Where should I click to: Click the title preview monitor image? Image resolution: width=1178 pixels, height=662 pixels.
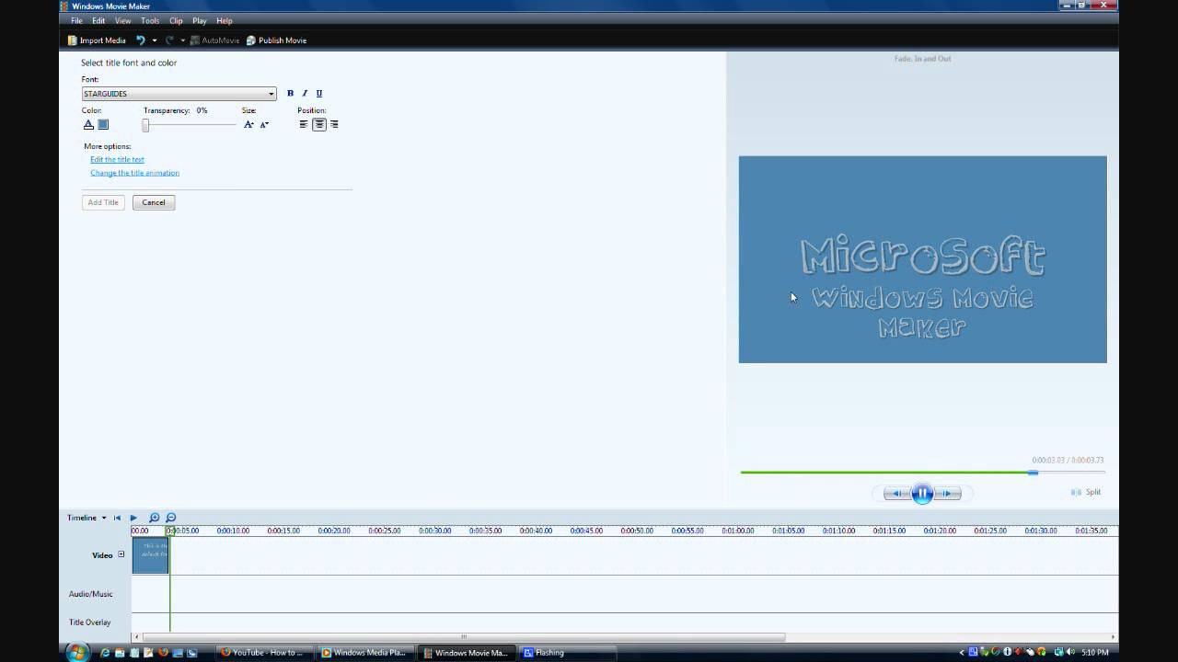click(x=922, y=259)
